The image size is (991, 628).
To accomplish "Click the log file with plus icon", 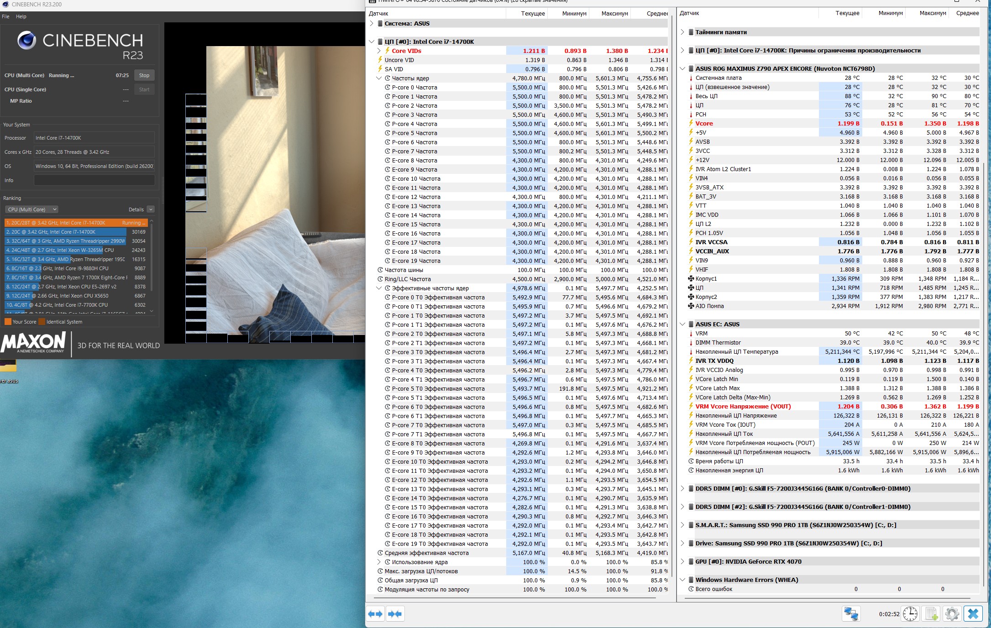I will (x=931, y=614).
